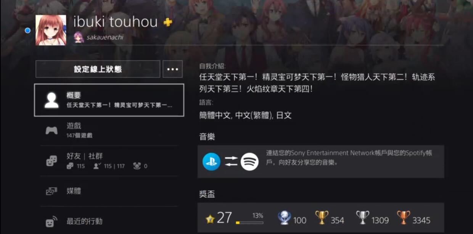473x234 pixels.
Task: Click the bronze trophy icon
Action: [403, 218]
